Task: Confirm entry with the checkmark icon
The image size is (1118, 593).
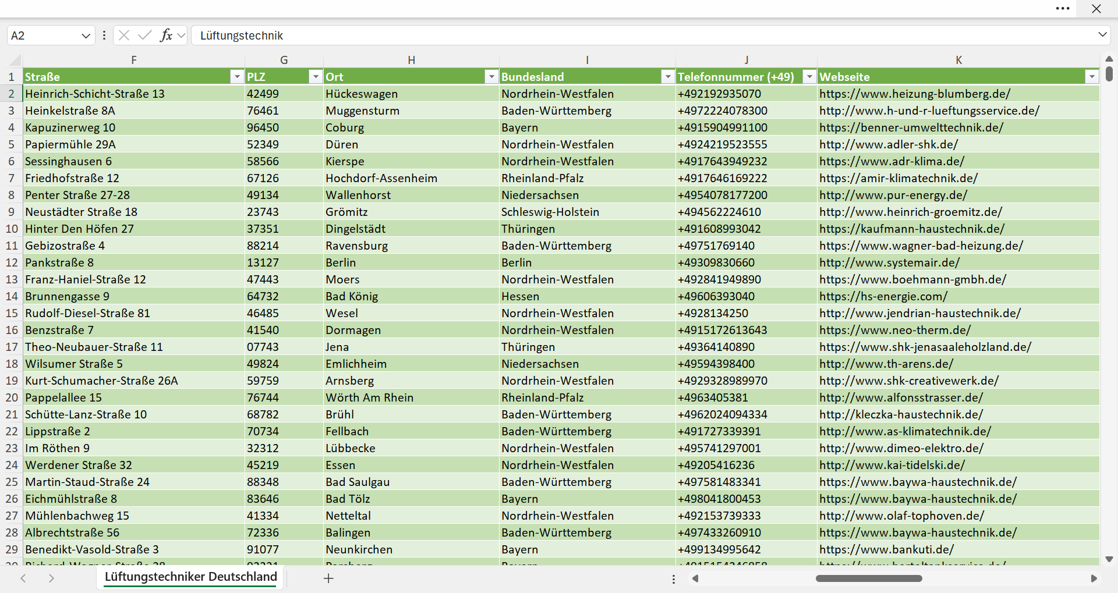Action: coord(144,35)
